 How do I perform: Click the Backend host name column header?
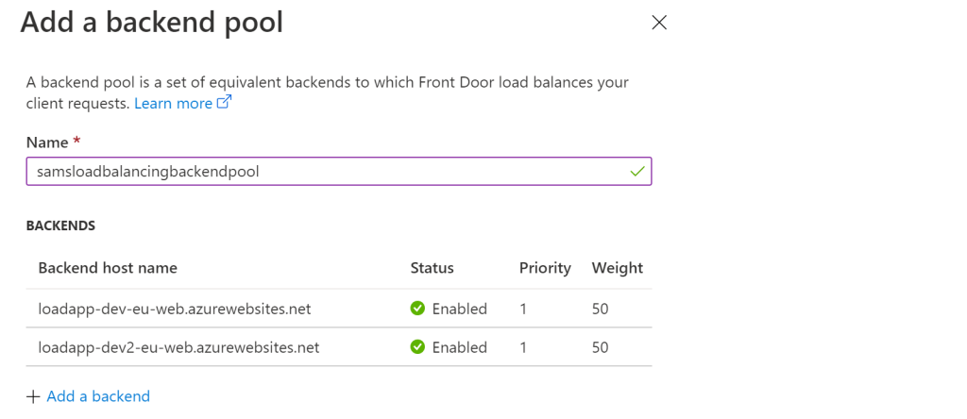(108, 268)
